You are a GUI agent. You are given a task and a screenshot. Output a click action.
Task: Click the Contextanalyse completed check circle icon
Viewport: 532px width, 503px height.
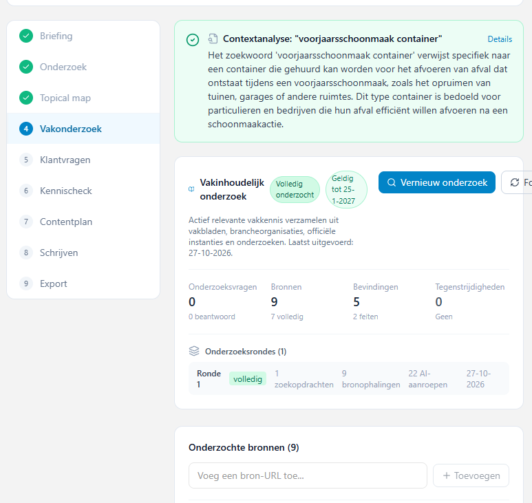193,40
